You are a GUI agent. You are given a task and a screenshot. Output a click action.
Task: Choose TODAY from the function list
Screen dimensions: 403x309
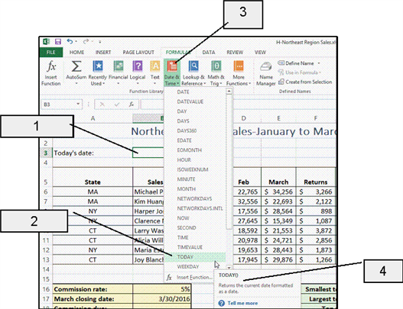click(195, 256)
